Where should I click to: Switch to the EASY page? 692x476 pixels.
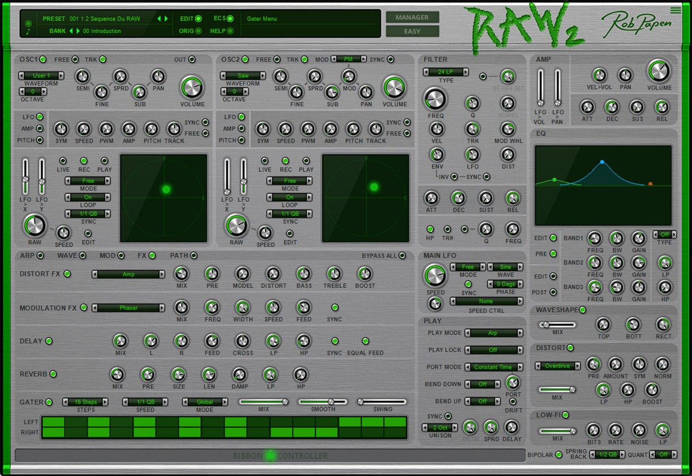(x=412, y=31)
